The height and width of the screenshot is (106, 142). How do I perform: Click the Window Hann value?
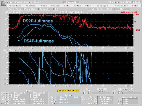(105, 103)
